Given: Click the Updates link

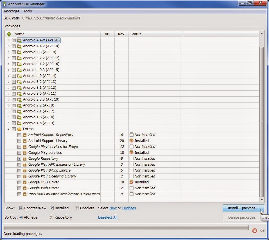Looking at the screenshot, I should coord(129,208).
